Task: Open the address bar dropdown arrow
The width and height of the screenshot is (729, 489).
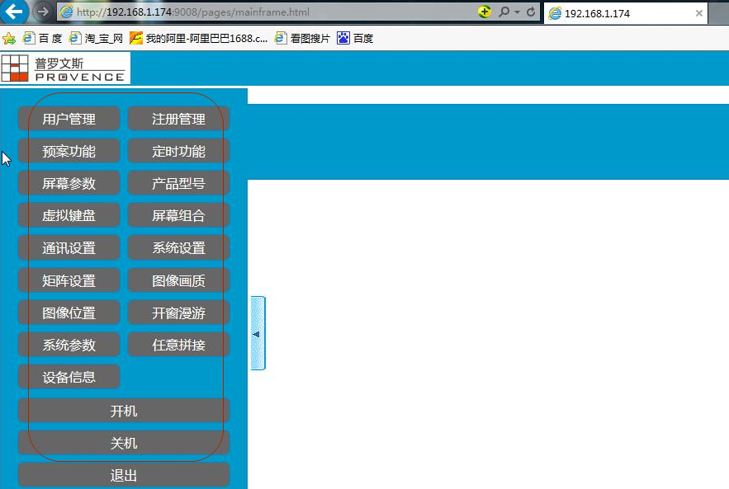Action: click(517, 12)
